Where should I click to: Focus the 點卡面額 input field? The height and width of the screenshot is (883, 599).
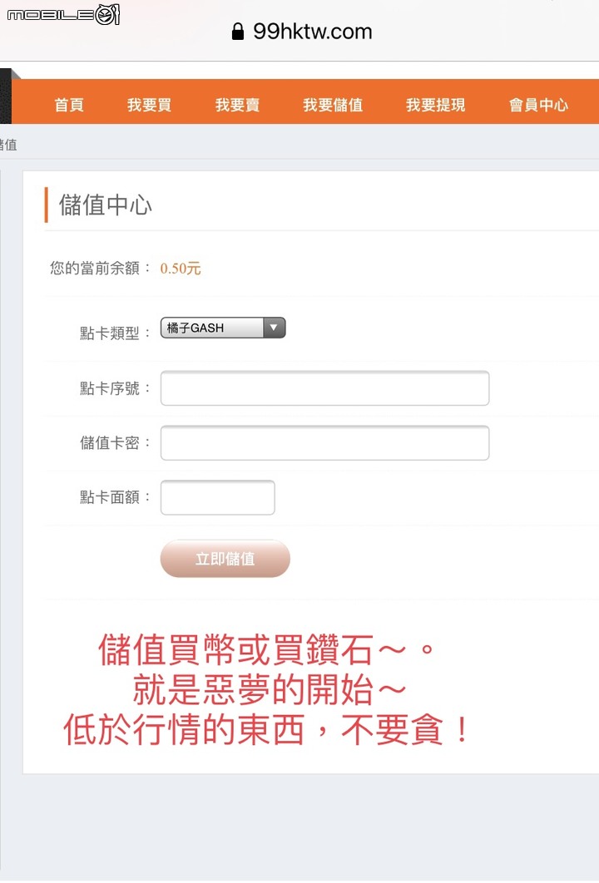217,497
